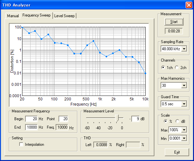The image size is (194, 161).
Task: Choose the percent scale radio button
Action: (165, 121)
